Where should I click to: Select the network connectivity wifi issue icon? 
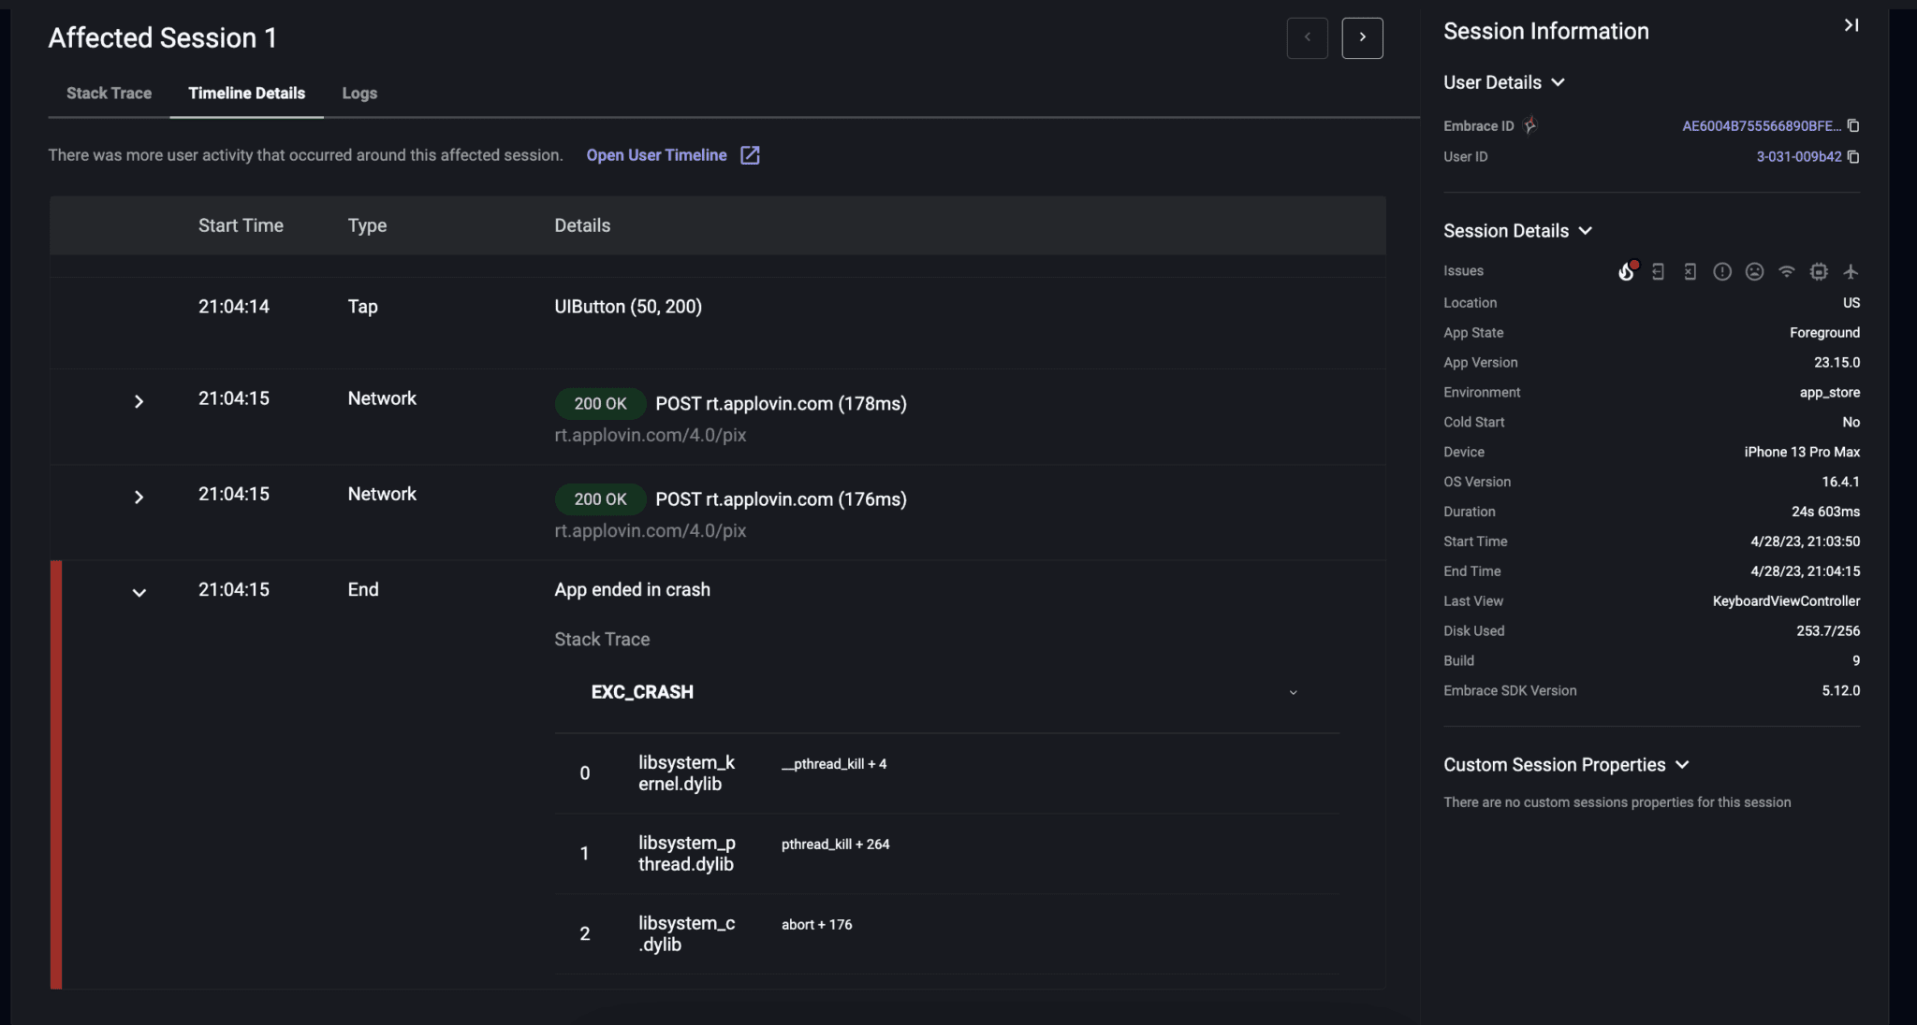pos(1788,271)
